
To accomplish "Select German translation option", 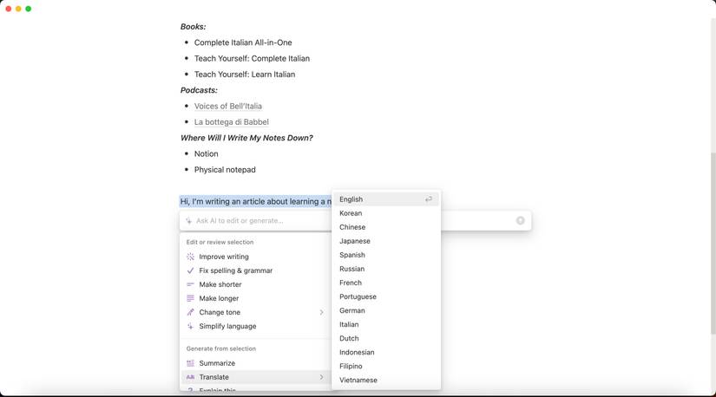I will [x=386, y=311].
